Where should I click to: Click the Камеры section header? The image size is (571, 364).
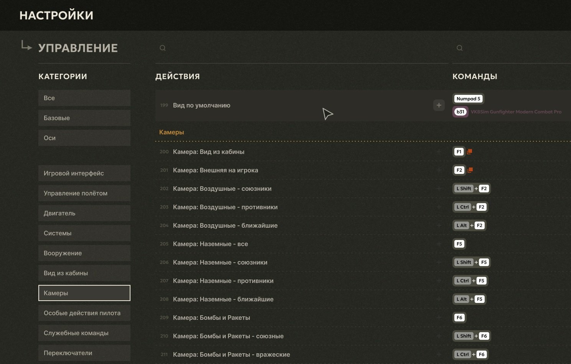coord(172,132)
